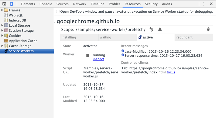Click the Application Cache icon
The height and width of the screenshot is (118, 216).
point(6,41)
